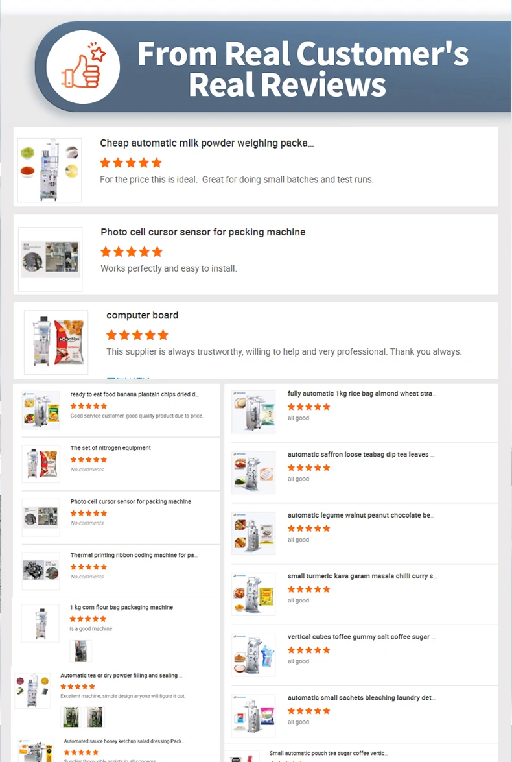Open the legume walnut peanut chocolate product link

point(360,516)
